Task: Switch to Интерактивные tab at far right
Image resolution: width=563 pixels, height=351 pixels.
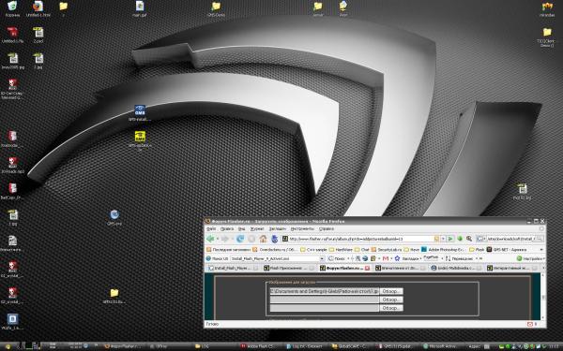Action: click(513, 268)
